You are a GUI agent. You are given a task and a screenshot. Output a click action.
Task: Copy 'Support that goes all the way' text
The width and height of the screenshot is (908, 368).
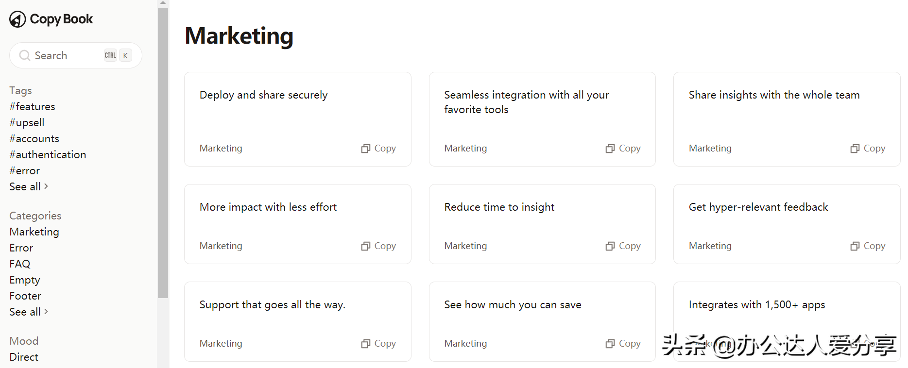(378, 344)
